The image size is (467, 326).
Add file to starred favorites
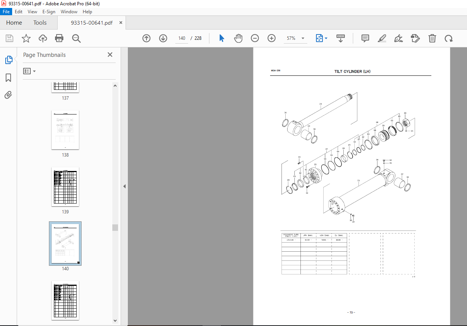point(26,38)
